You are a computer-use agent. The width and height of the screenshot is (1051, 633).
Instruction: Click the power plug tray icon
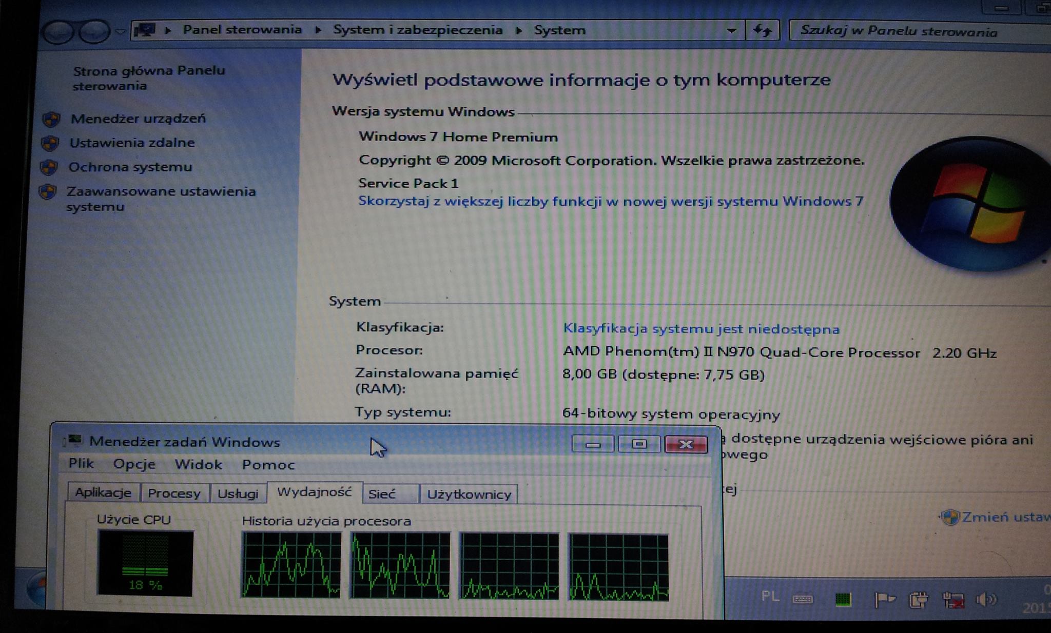tap(918, 600)
